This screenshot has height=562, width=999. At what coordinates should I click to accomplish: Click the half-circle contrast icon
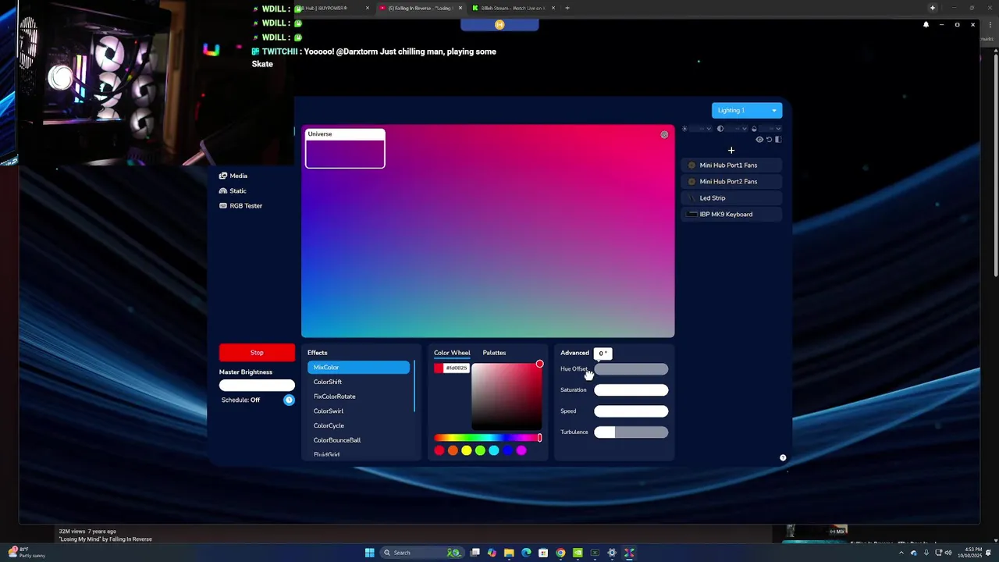[x=720, y=129]
